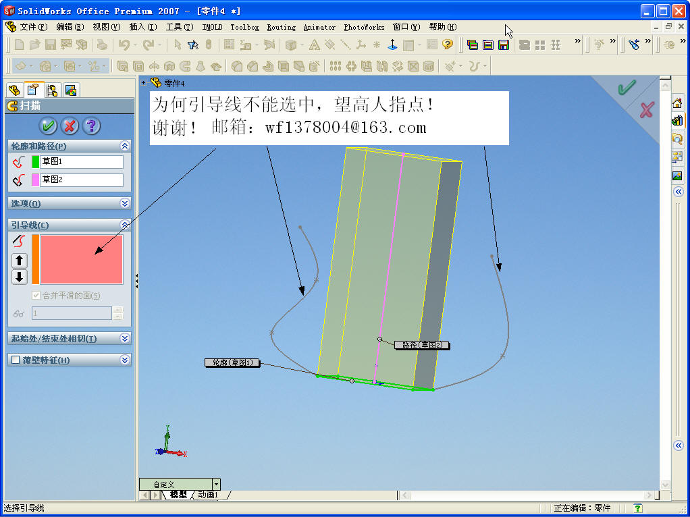The width and height of the screenshot is (690, 517).
Task: Click the loft feature toolbar icon
Action: coord(201,66)
